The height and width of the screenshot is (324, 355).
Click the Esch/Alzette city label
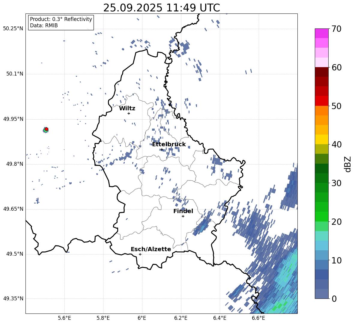(151, 249)
